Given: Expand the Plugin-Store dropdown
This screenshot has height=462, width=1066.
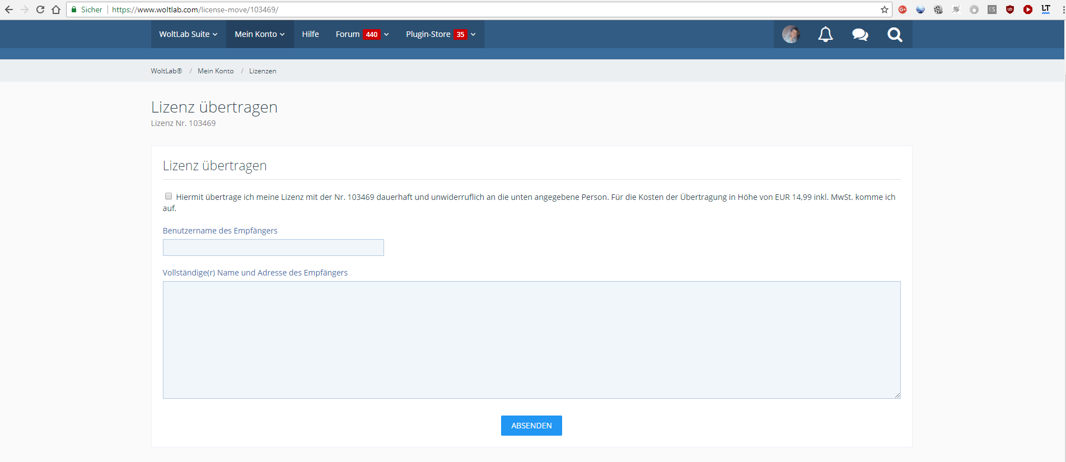Looking at the screenshot, I should (441, 34).
